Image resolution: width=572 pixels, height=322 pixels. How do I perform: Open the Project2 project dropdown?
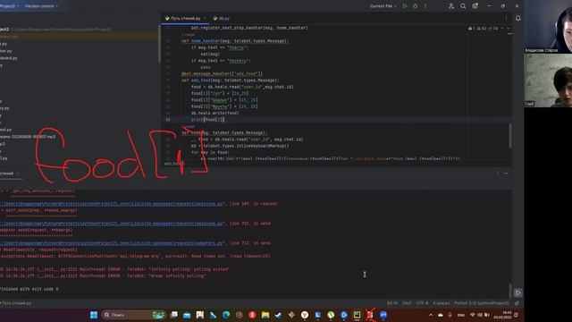[x=10, y=6]
